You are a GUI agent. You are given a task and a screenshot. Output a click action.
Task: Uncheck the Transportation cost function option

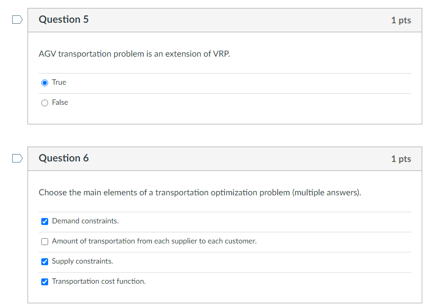44,282
